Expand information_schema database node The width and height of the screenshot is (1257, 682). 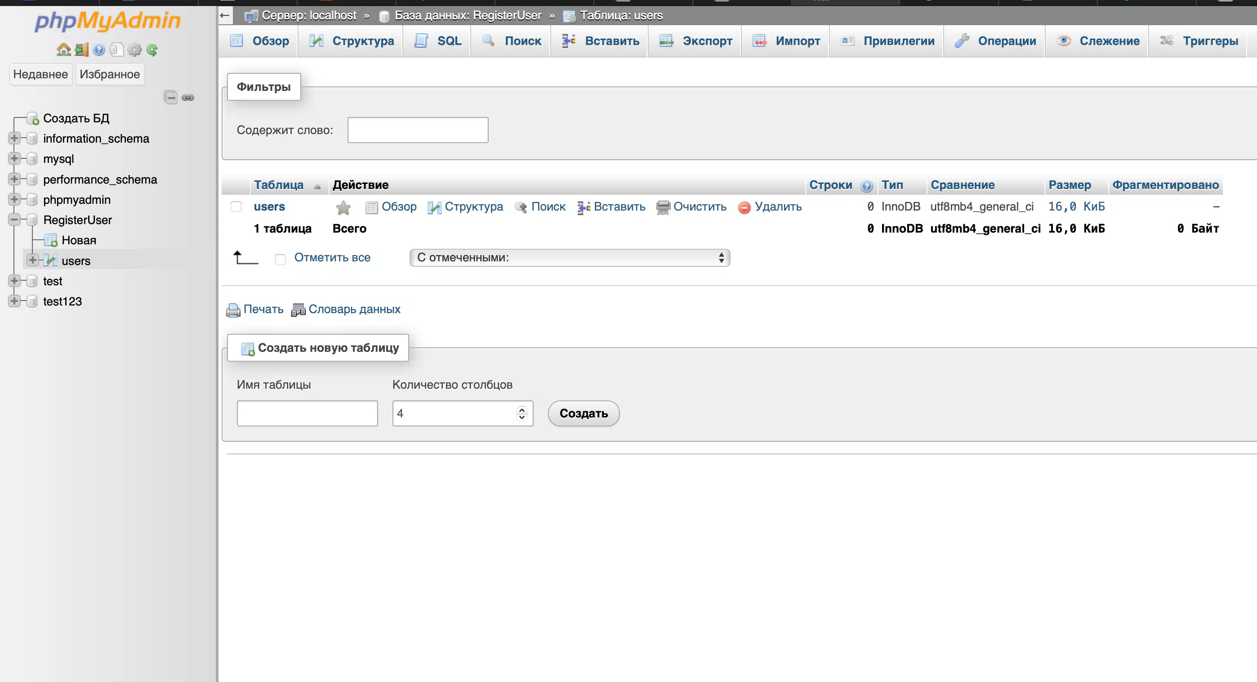(x=14, y=138)
